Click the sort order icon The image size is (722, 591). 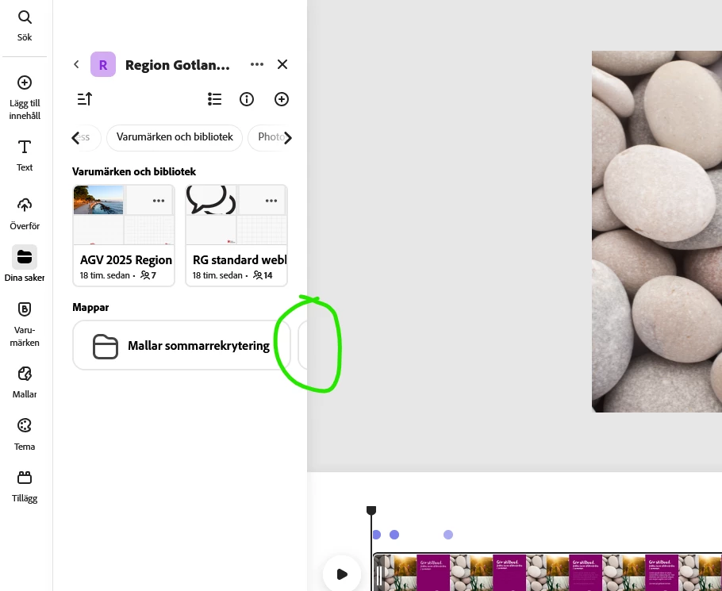pyautogui.click(x=85, y=99)
